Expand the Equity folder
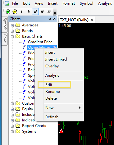 [x=12, y=109]
